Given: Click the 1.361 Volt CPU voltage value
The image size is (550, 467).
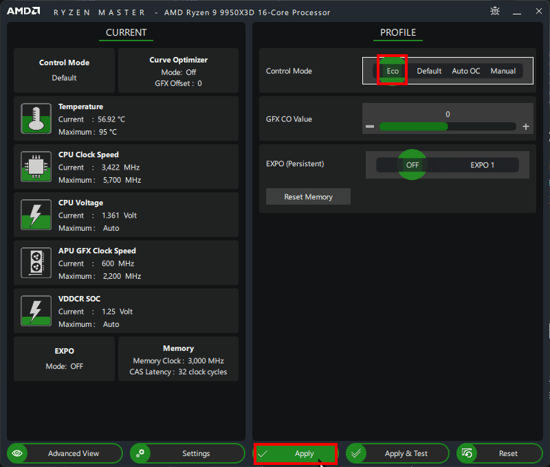Looking at the screenshot, I should (x=119, y=215).
